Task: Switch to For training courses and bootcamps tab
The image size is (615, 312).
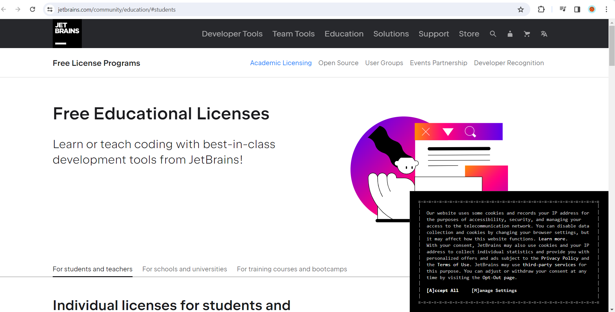Action: click(292, 269)
